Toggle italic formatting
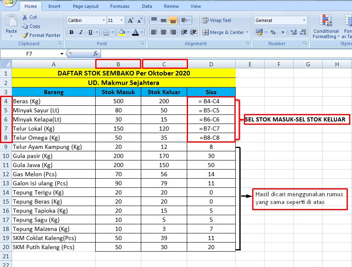The width and height of the screenshot is (352, 267). tap(82, 32)
